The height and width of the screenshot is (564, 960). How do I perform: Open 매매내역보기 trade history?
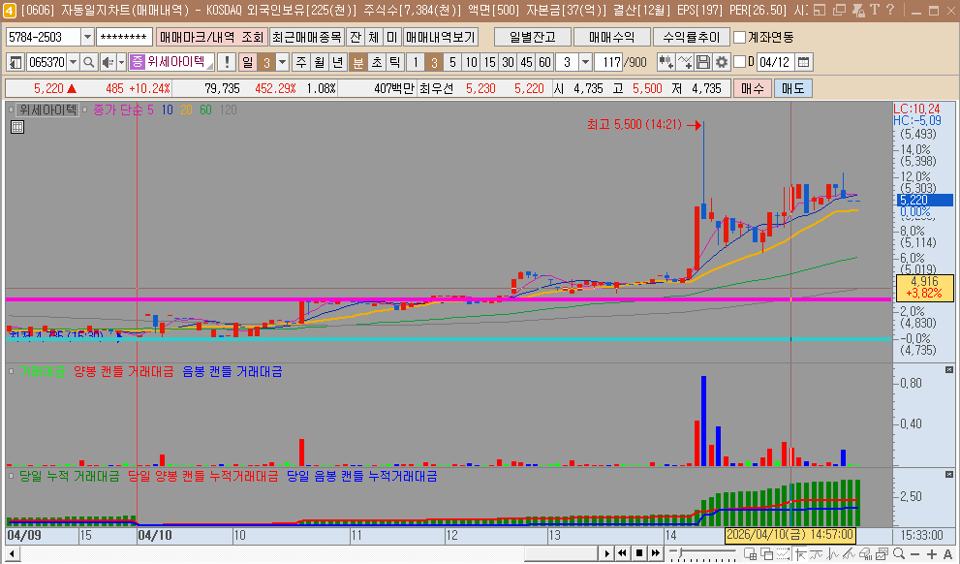click(x=441, y=38)
